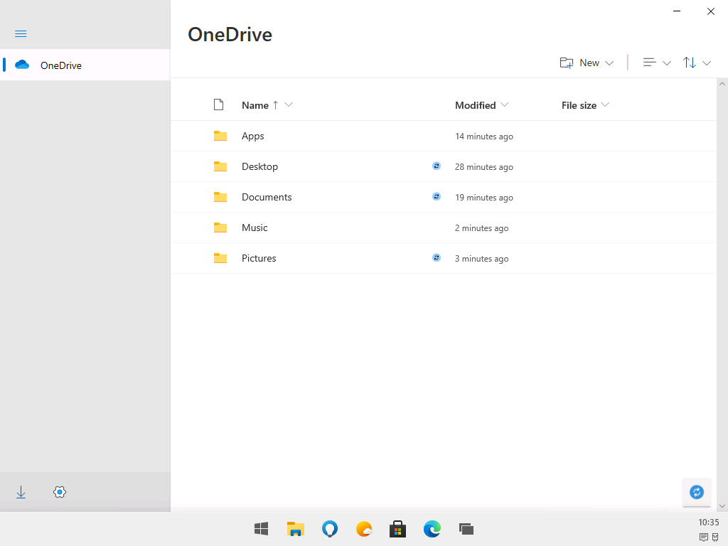728x546 pixels.
Task: Click the scrollbar up arrow
Action: (x=722, y=84)
